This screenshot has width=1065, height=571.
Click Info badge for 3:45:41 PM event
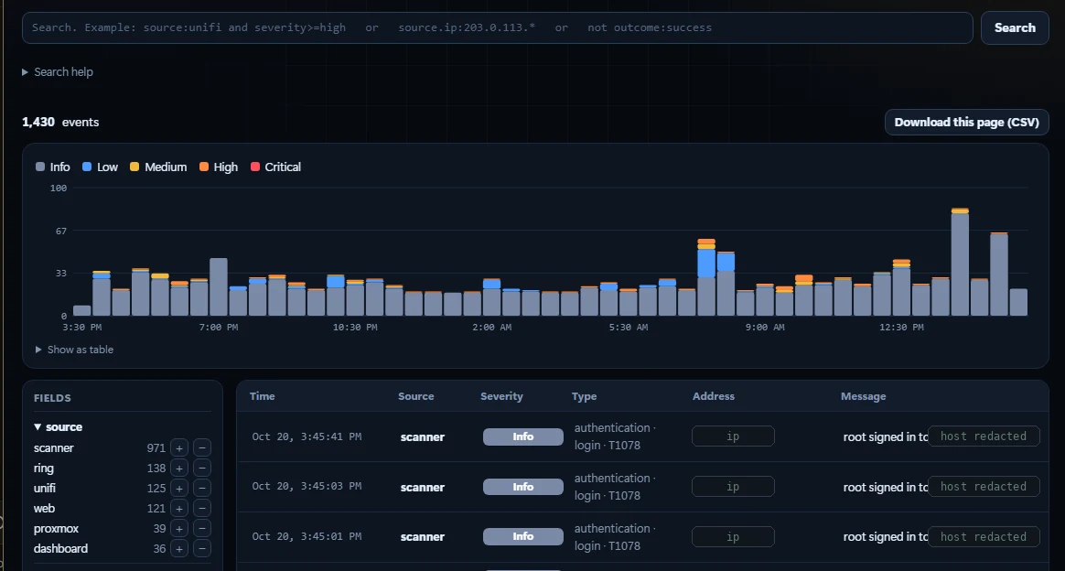tap(523, 436)
